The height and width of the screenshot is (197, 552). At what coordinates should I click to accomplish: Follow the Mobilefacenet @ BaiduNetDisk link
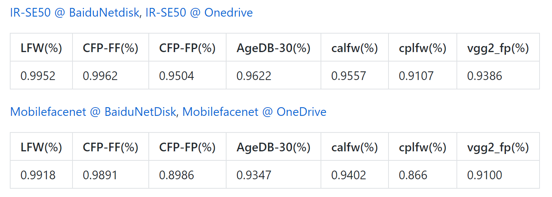coord(93,112)
